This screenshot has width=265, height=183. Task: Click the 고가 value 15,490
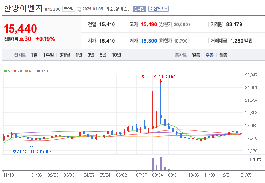149,24
